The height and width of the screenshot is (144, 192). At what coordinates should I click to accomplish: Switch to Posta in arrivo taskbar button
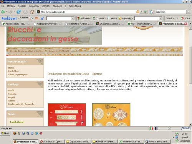tap(158, 142)
